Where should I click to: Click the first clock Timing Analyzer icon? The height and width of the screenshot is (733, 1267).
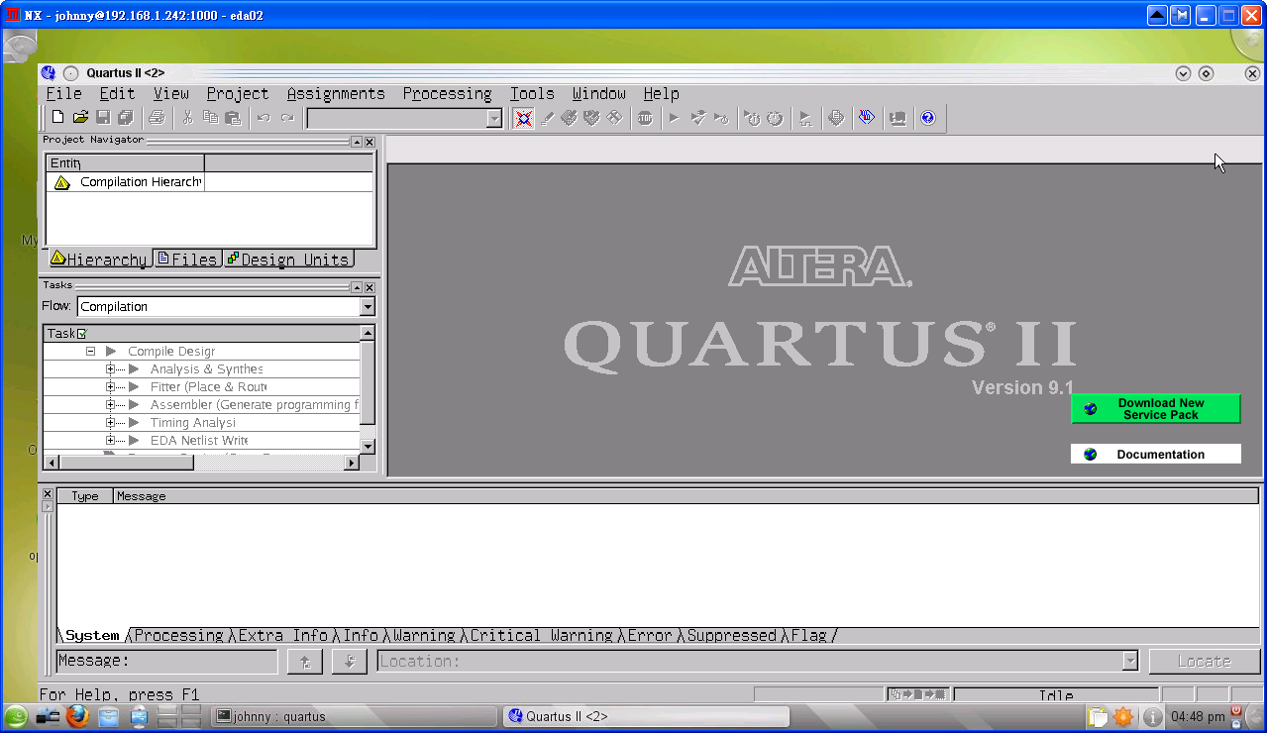pyautogui.click(x=752, y=118)
